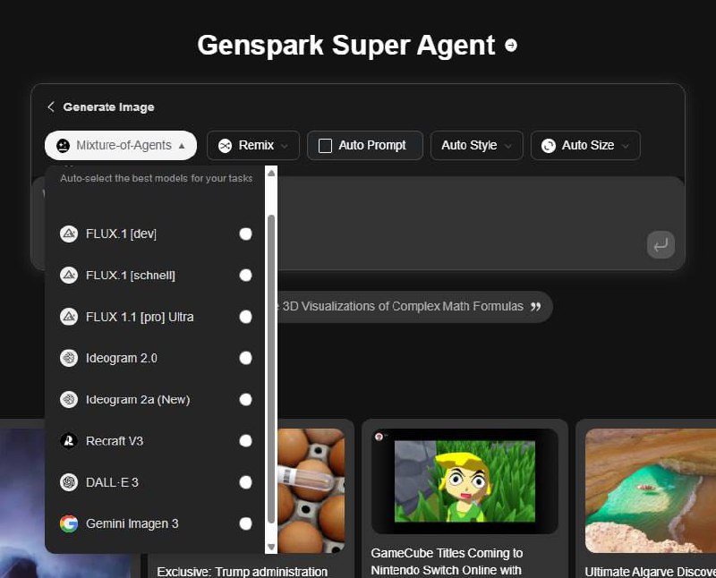
Task: Open the Ultimate Algarve Discovery article title
Action: click(651, 572)
